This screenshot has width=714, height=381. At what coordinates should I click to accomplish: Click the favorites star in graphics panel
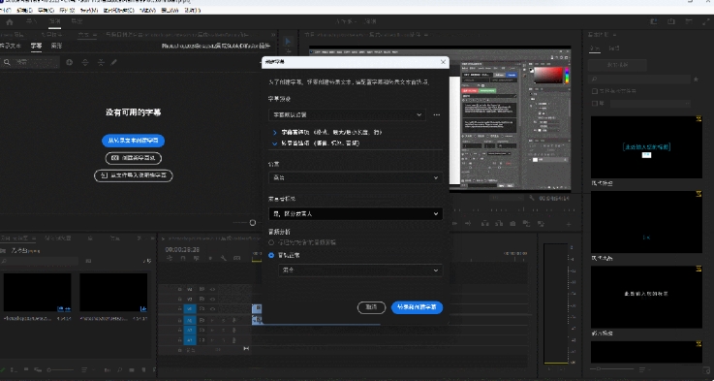(x=696, y=79)
